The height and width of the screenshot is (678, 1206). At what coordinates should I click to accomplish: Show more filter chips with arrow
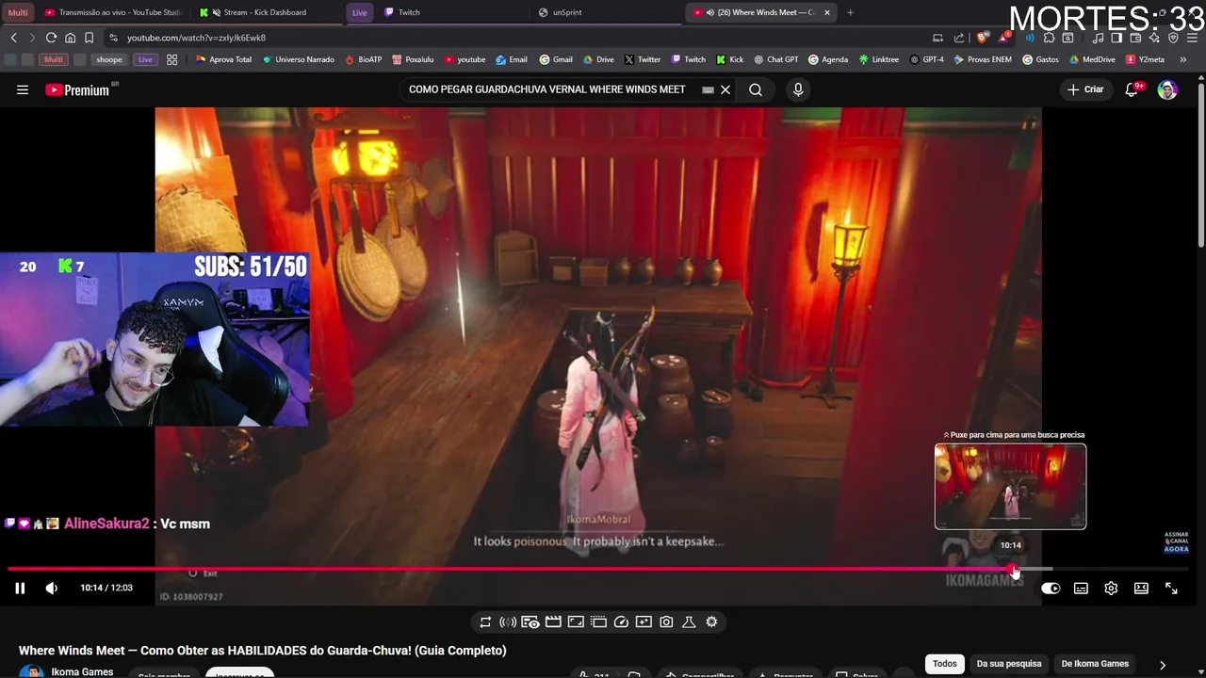pyautogui.click(x=1163, y=665)
